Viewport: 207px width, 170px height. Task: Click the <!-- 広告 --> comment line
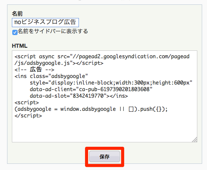[x=34, y=70]
